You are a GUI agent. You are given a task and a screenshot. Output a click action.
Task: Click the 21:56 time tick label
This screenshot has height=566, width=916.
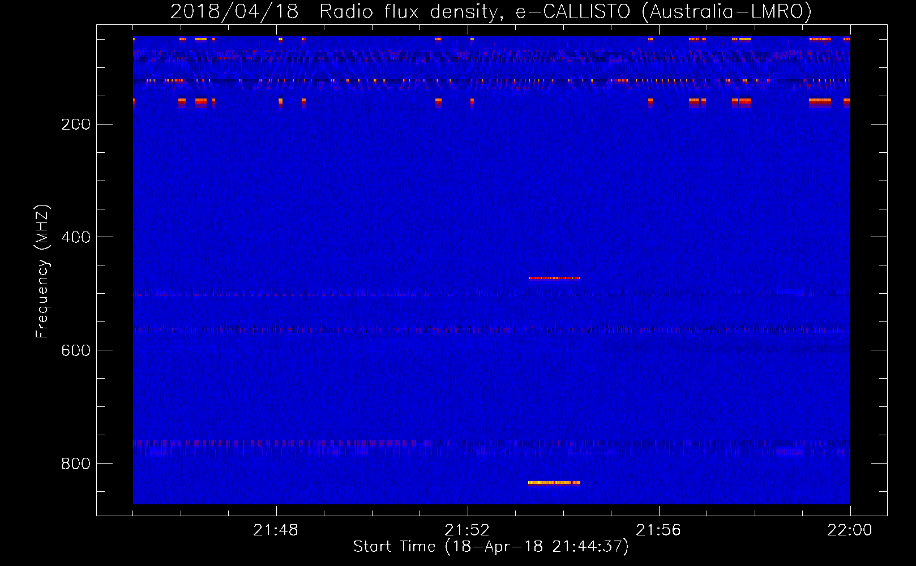coord(658,530)
